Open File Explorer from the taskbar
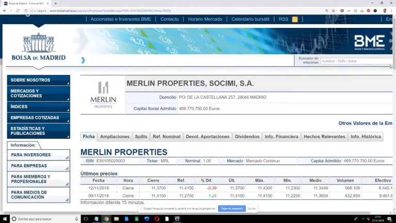The width and height of the screenshot is (396, 223). point(117,219)
